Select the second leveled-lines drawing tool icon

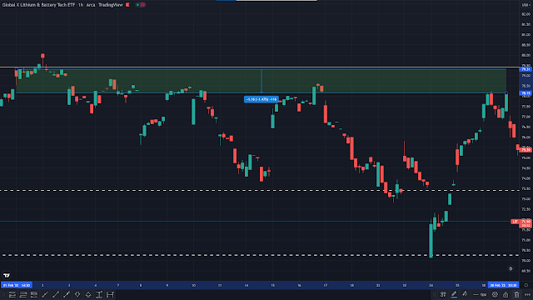point(23,294)
